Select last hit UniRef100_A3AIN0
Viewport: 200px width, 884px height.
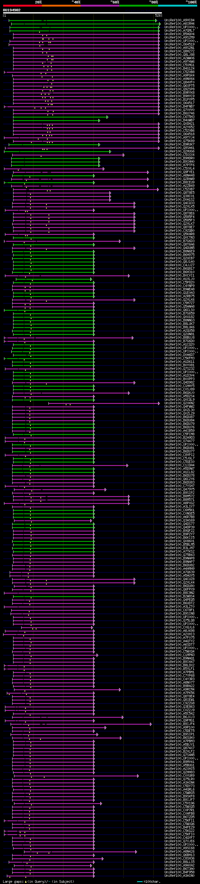pos(179,876)
